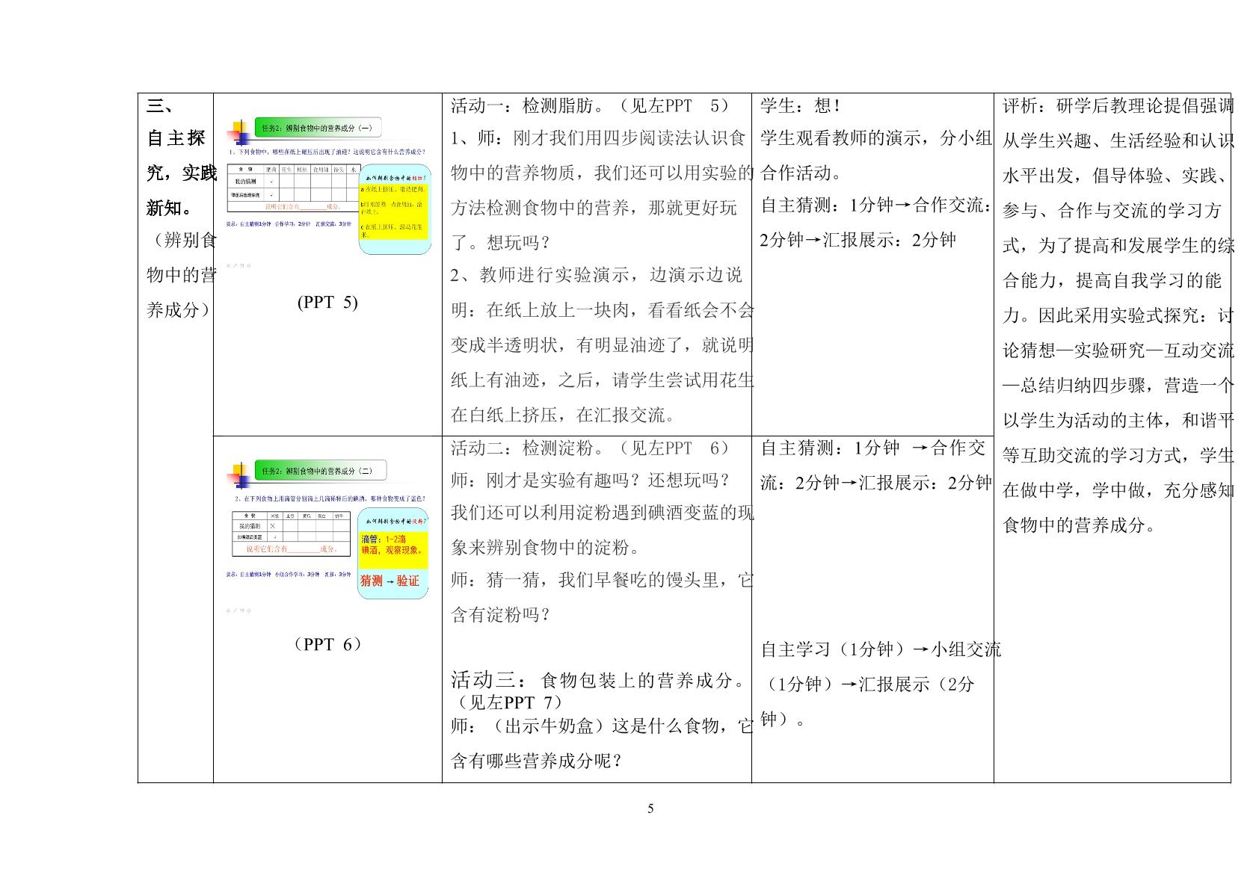Screen dimensions: 1259x890
Task: Click the page number 5 at bottom
Action: click(650, 809)
